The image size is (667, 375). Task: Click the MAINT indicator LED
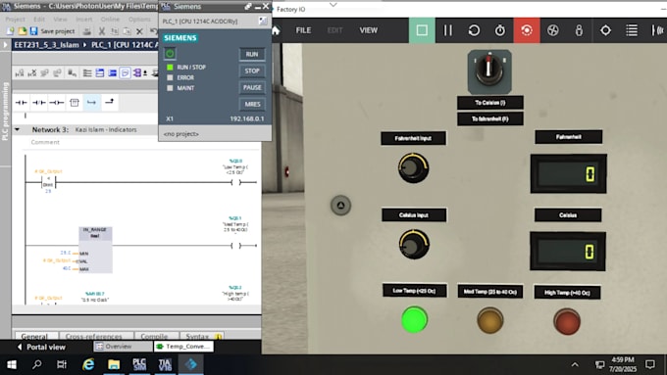click(x=170, y=88)
